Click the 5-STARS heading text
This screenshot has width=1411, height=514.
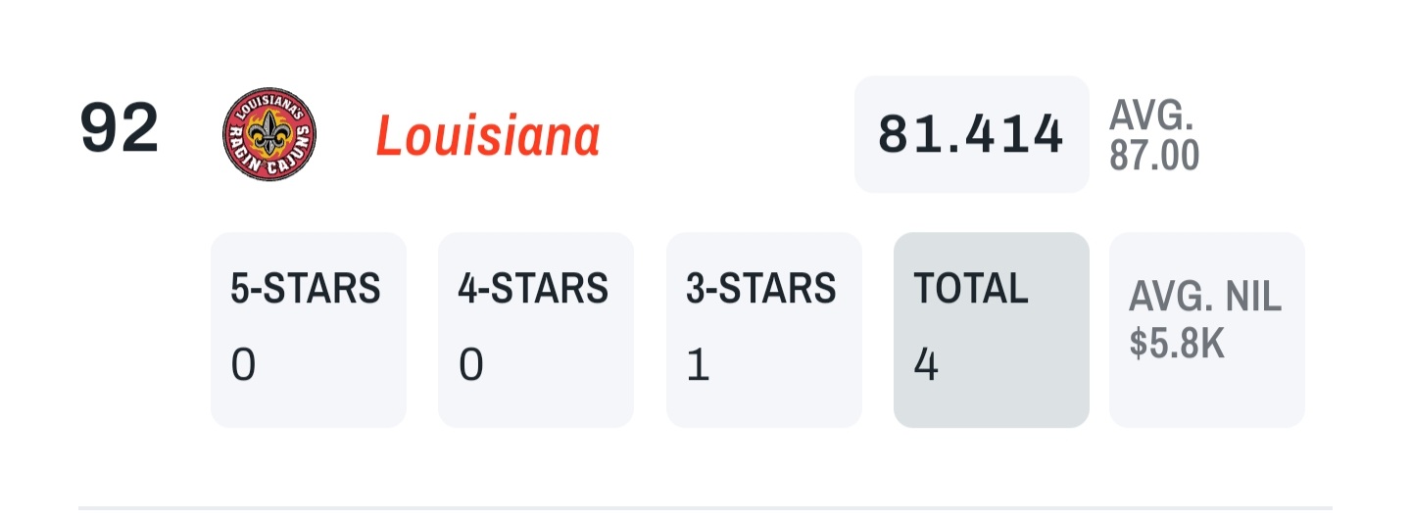pyautogui.click(x=306, y=289)
